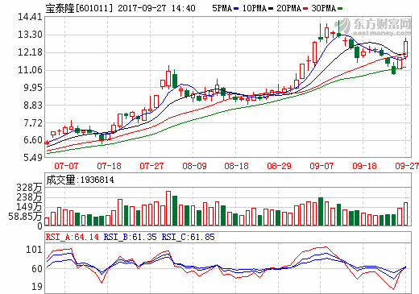Click the 7.72 price axis label
The width and height of the screenshot is (419, 294).
(x=33, y=123)
